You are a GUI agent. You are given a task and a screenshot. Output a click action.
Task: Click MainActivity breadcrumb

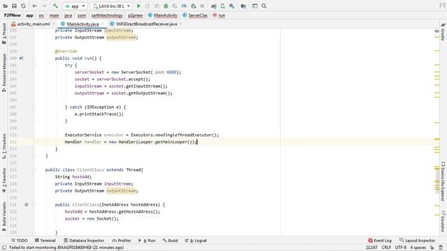click(x=163, y=15)
